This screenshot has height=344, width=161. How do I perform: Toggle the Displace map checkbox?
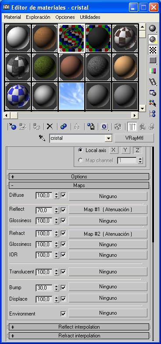[63, 299]
